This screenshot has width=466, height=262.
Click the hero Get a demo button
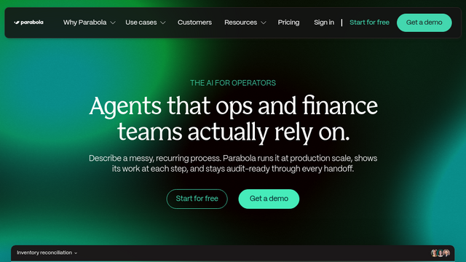click(x=269, y=199)
